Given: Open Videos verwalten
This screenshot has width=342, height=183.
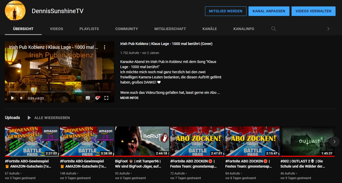Looking at the screenshot, I should coord(313,11).
